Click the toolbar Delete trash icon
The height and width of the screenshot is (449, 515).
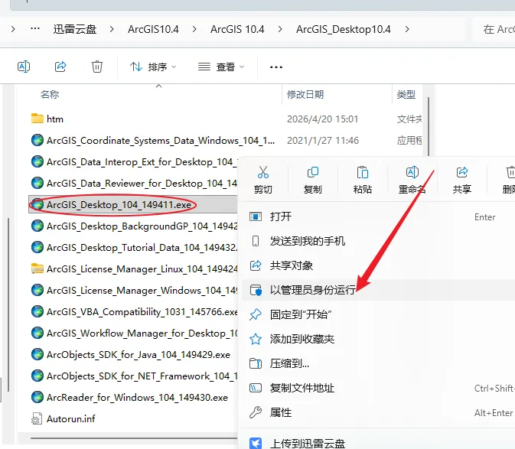click(x=97, y=67)
